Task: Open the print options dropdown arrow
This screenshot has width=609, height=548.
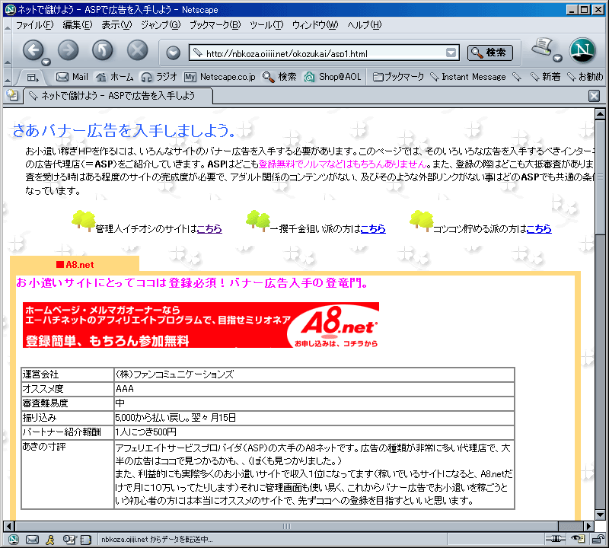Action: coord(558,59)
